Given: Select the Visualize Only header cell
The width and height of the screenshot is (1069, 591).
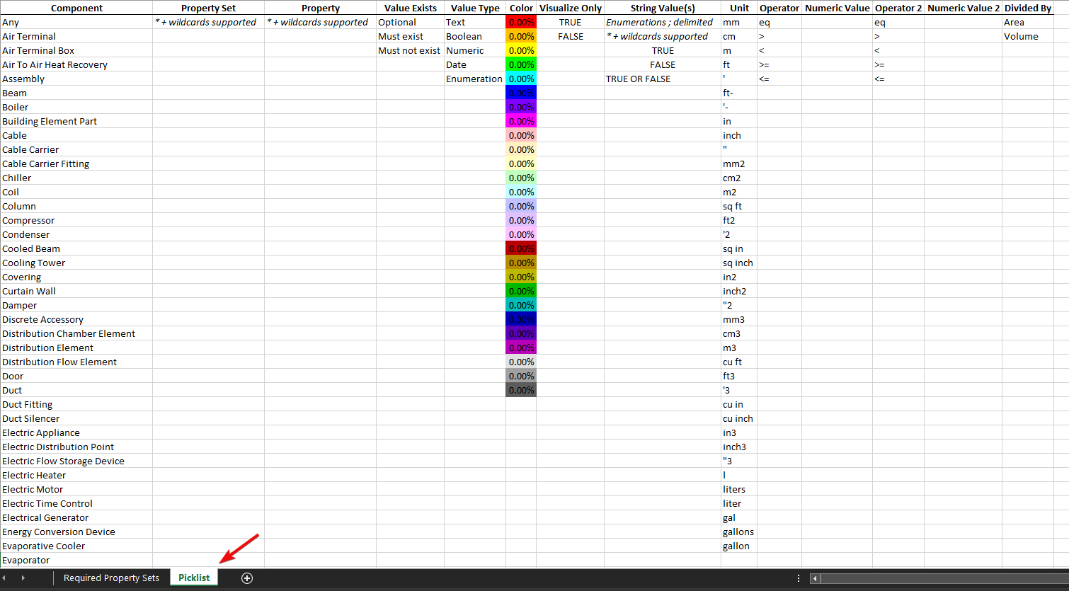Looking at the screenshot, I should [570, 8].
